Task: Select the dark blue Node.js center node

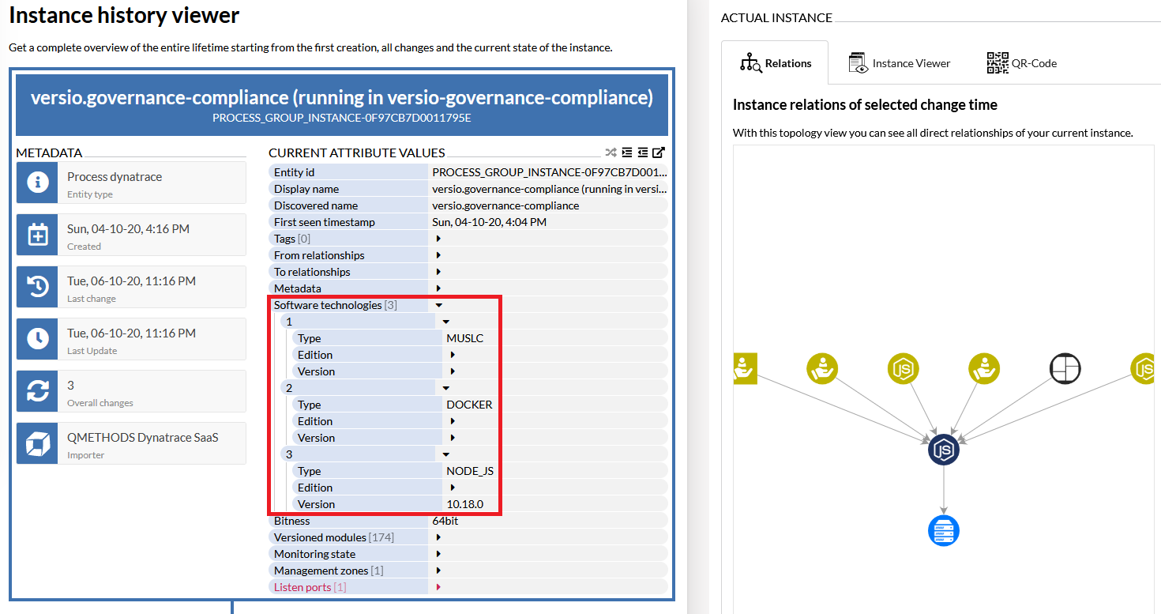Action: click(943, 450)
